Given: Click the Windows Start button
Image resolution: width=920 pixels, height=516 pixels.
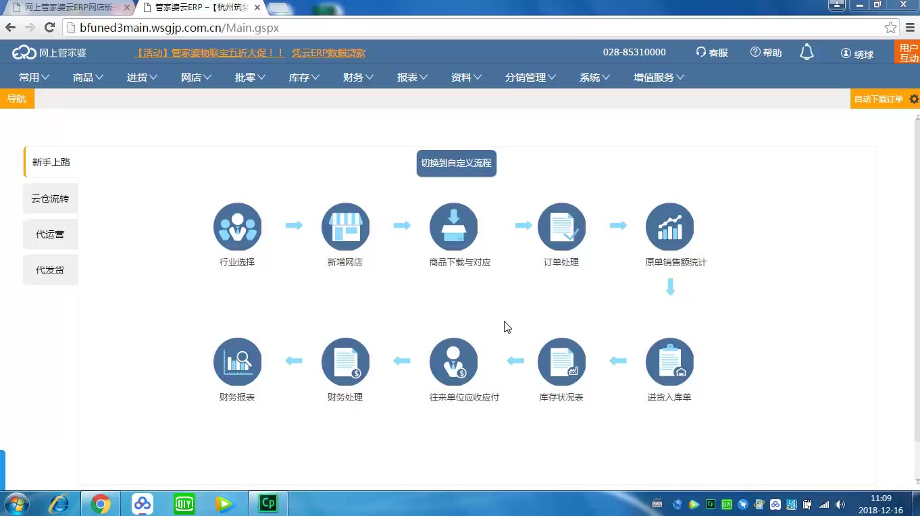Looking at the screenshot, I should click(x=16, y=504).
